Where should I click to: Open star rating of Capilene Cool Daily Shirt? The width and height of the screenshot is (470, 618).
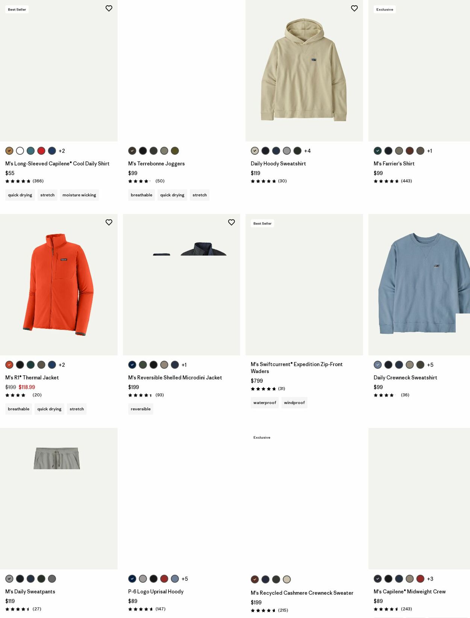[24, 181]
